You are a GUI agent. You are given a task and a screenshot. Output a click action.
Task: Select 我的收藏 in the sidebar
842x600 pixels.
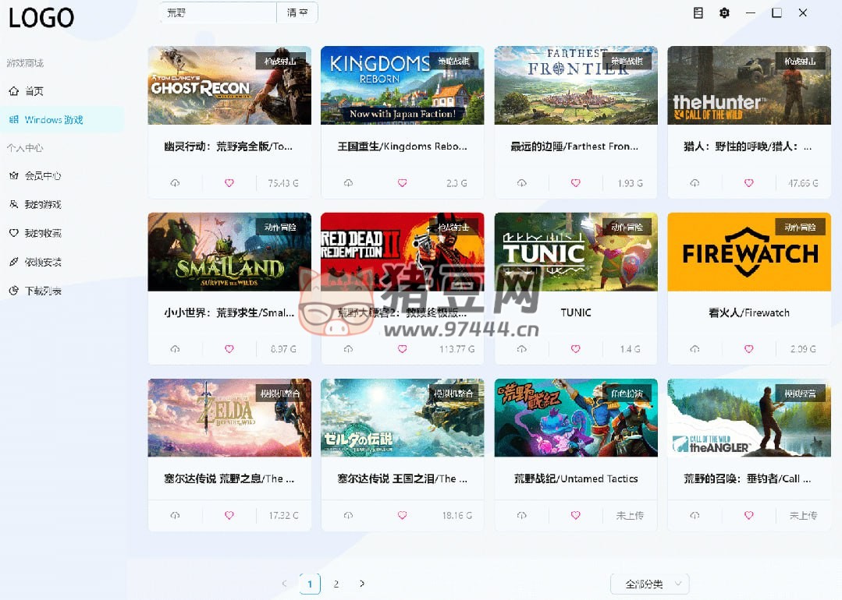tap(42, 233)
